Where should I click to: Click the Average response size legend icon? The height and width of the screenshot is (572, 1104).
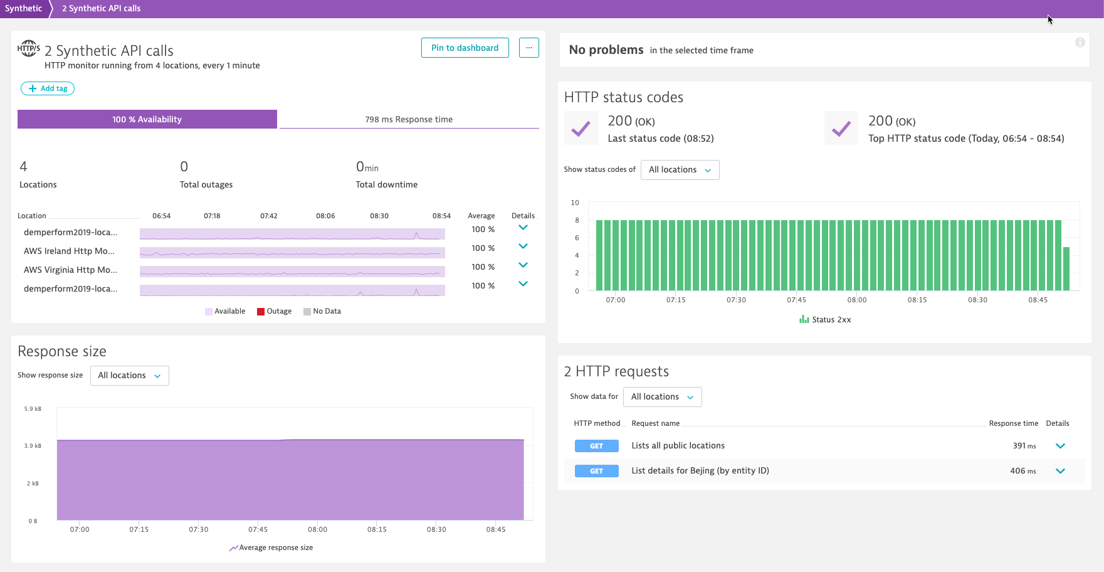point(233,548)
